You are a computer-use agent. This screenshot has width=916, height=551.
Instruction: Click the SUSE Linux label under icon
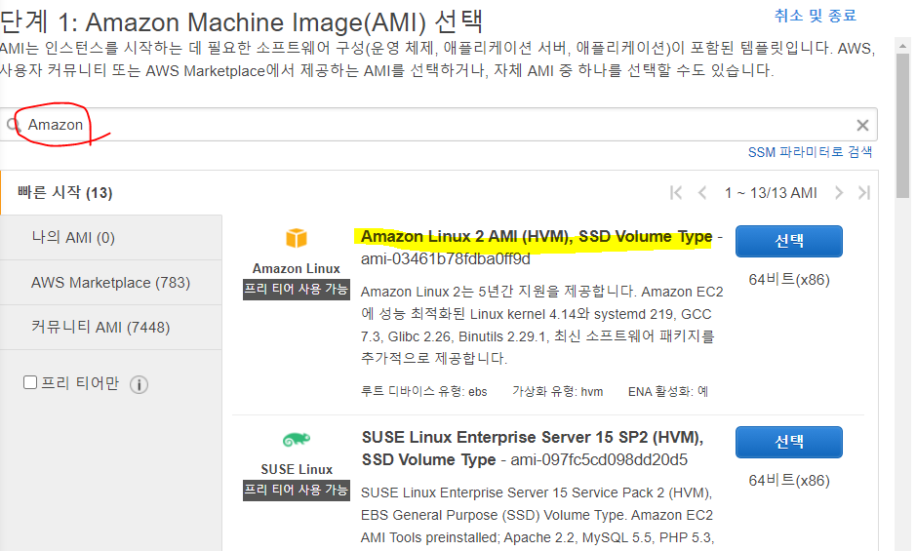pyautogui.click(x=297, y=470)
